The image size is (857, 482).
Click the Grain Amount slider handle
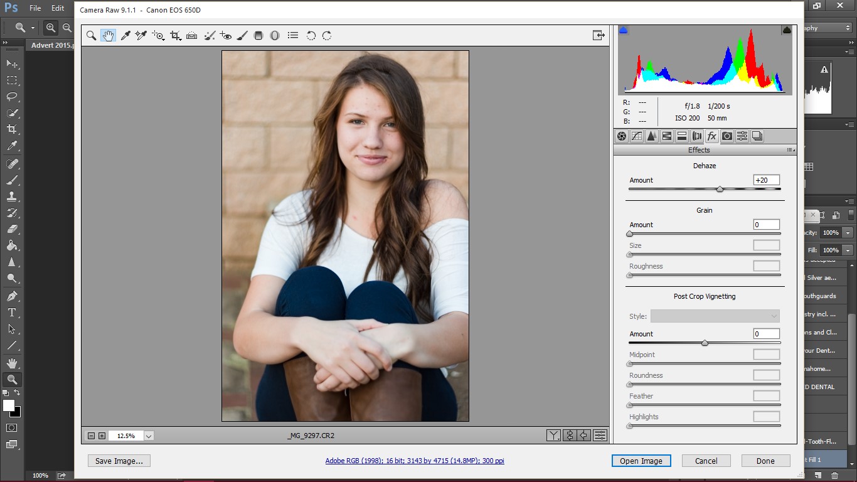point(629,233)
